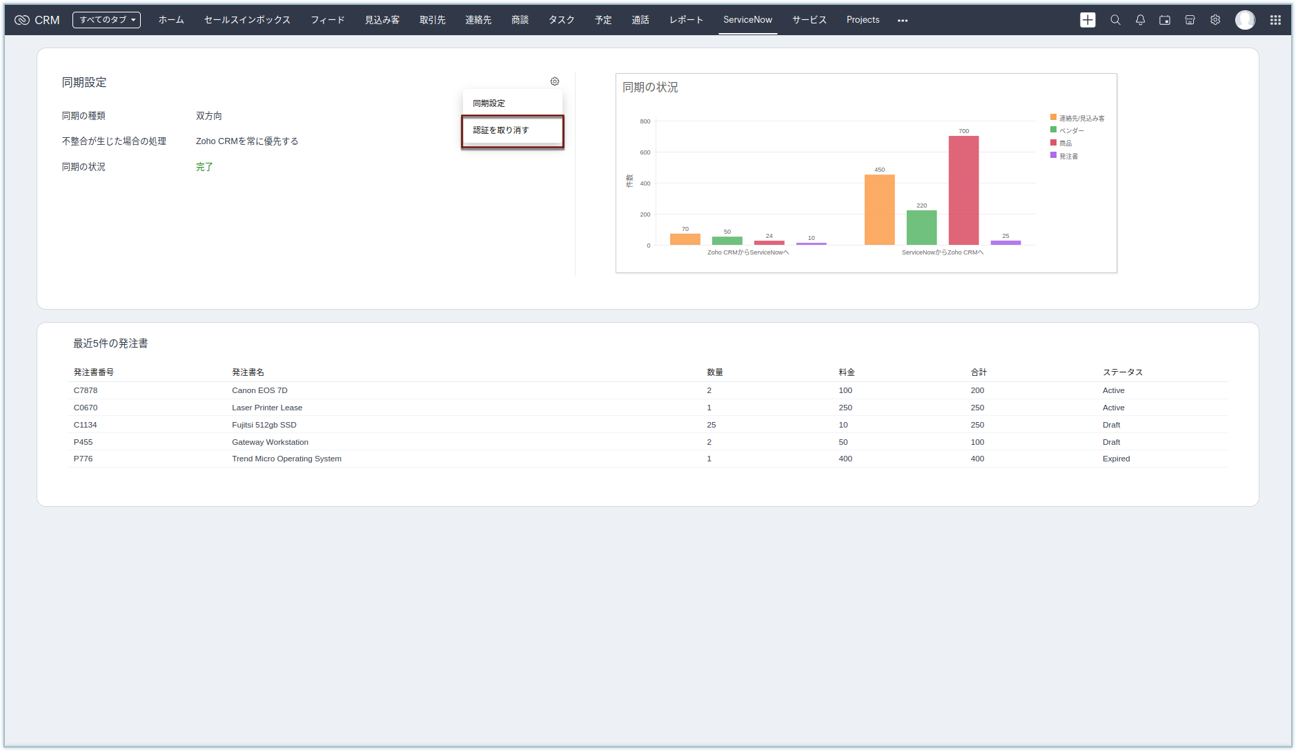The height and width of the screenshot is (751, 1296).
Task: Open the setup gear icon in navbar
Action: click(x=1215, y=20)
